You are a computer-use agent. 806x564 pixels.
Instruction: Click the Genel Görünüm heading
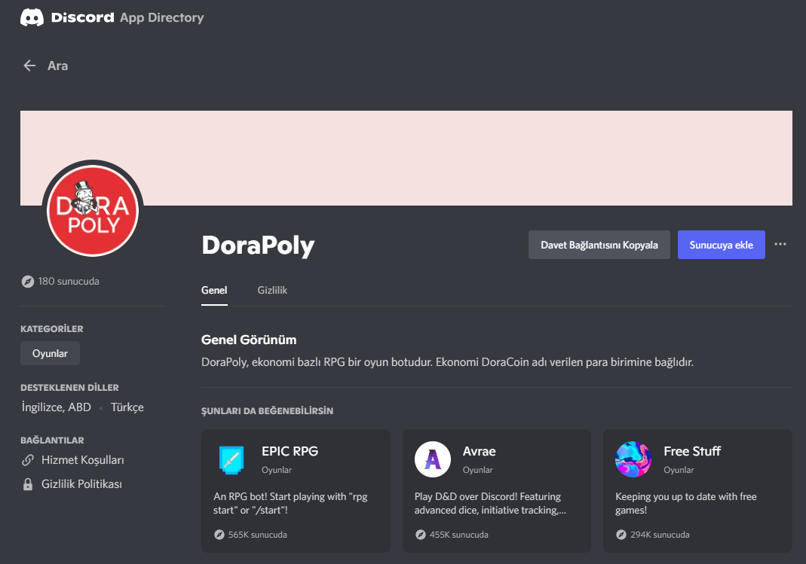click(249, 340)
